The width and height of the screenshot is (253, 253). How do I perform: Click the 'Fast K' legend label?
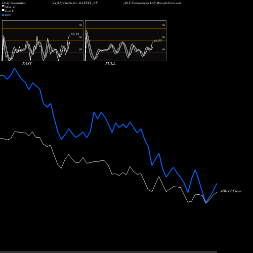coord(10,11)
